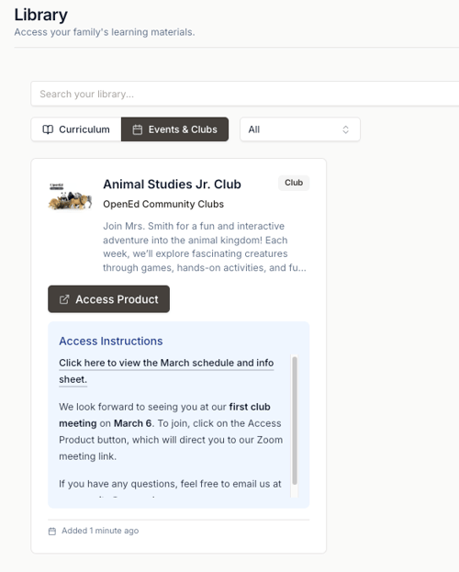Open the All filter dropdown
This screenshot has height=572, width=459.
[x=300, y=129]
